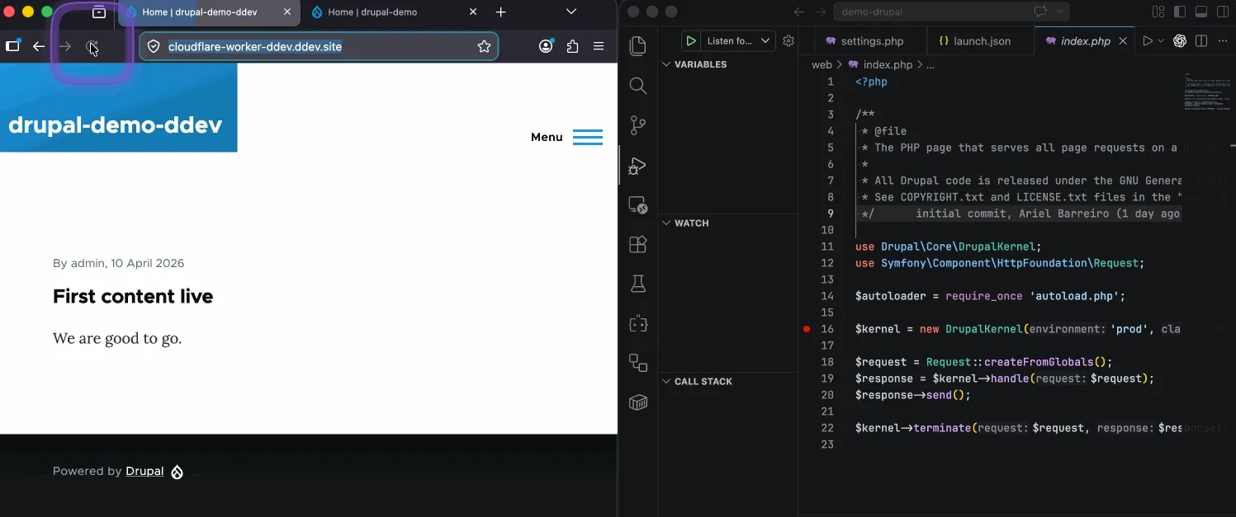Toggle the breakpoint on line 16
This screenshot has width=1236, height=517.
pyautogui.click(x=807, y=329)
